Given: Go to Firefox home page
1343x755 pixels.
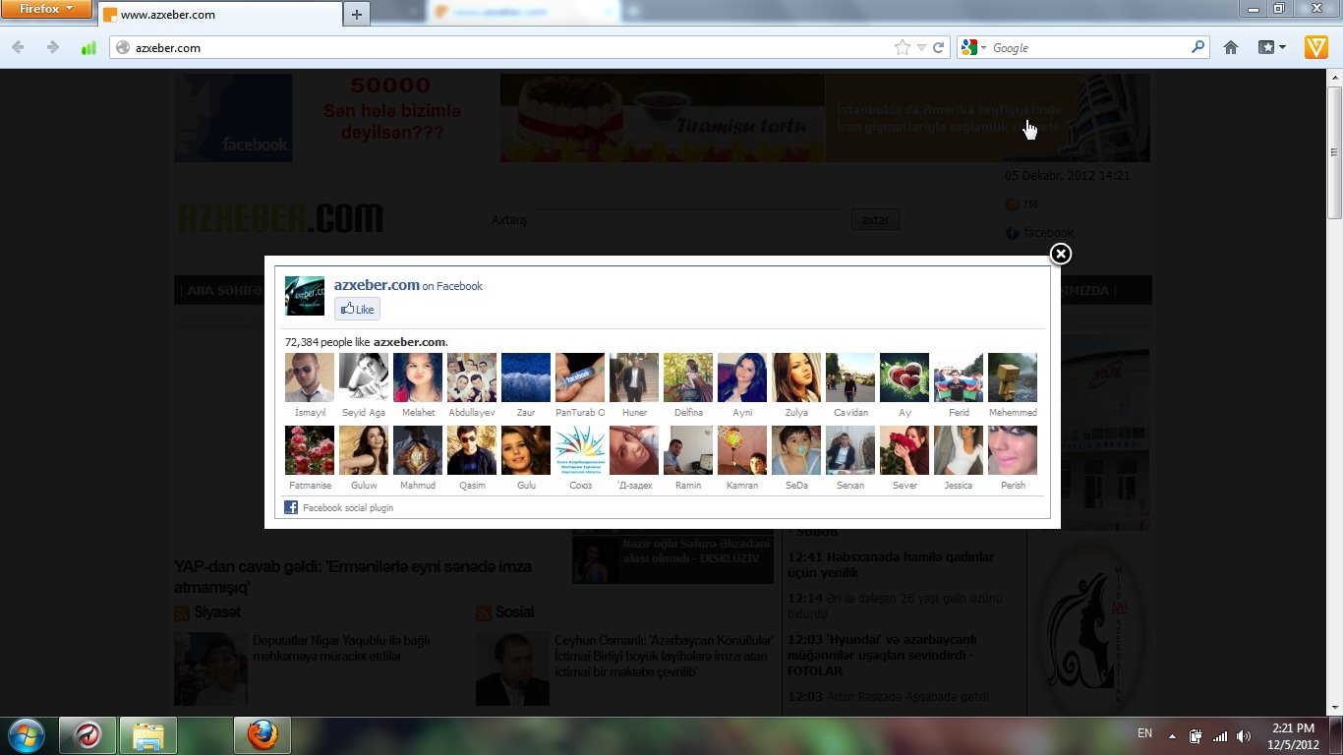Looking at the screenshot, I should pos(1231,47).
